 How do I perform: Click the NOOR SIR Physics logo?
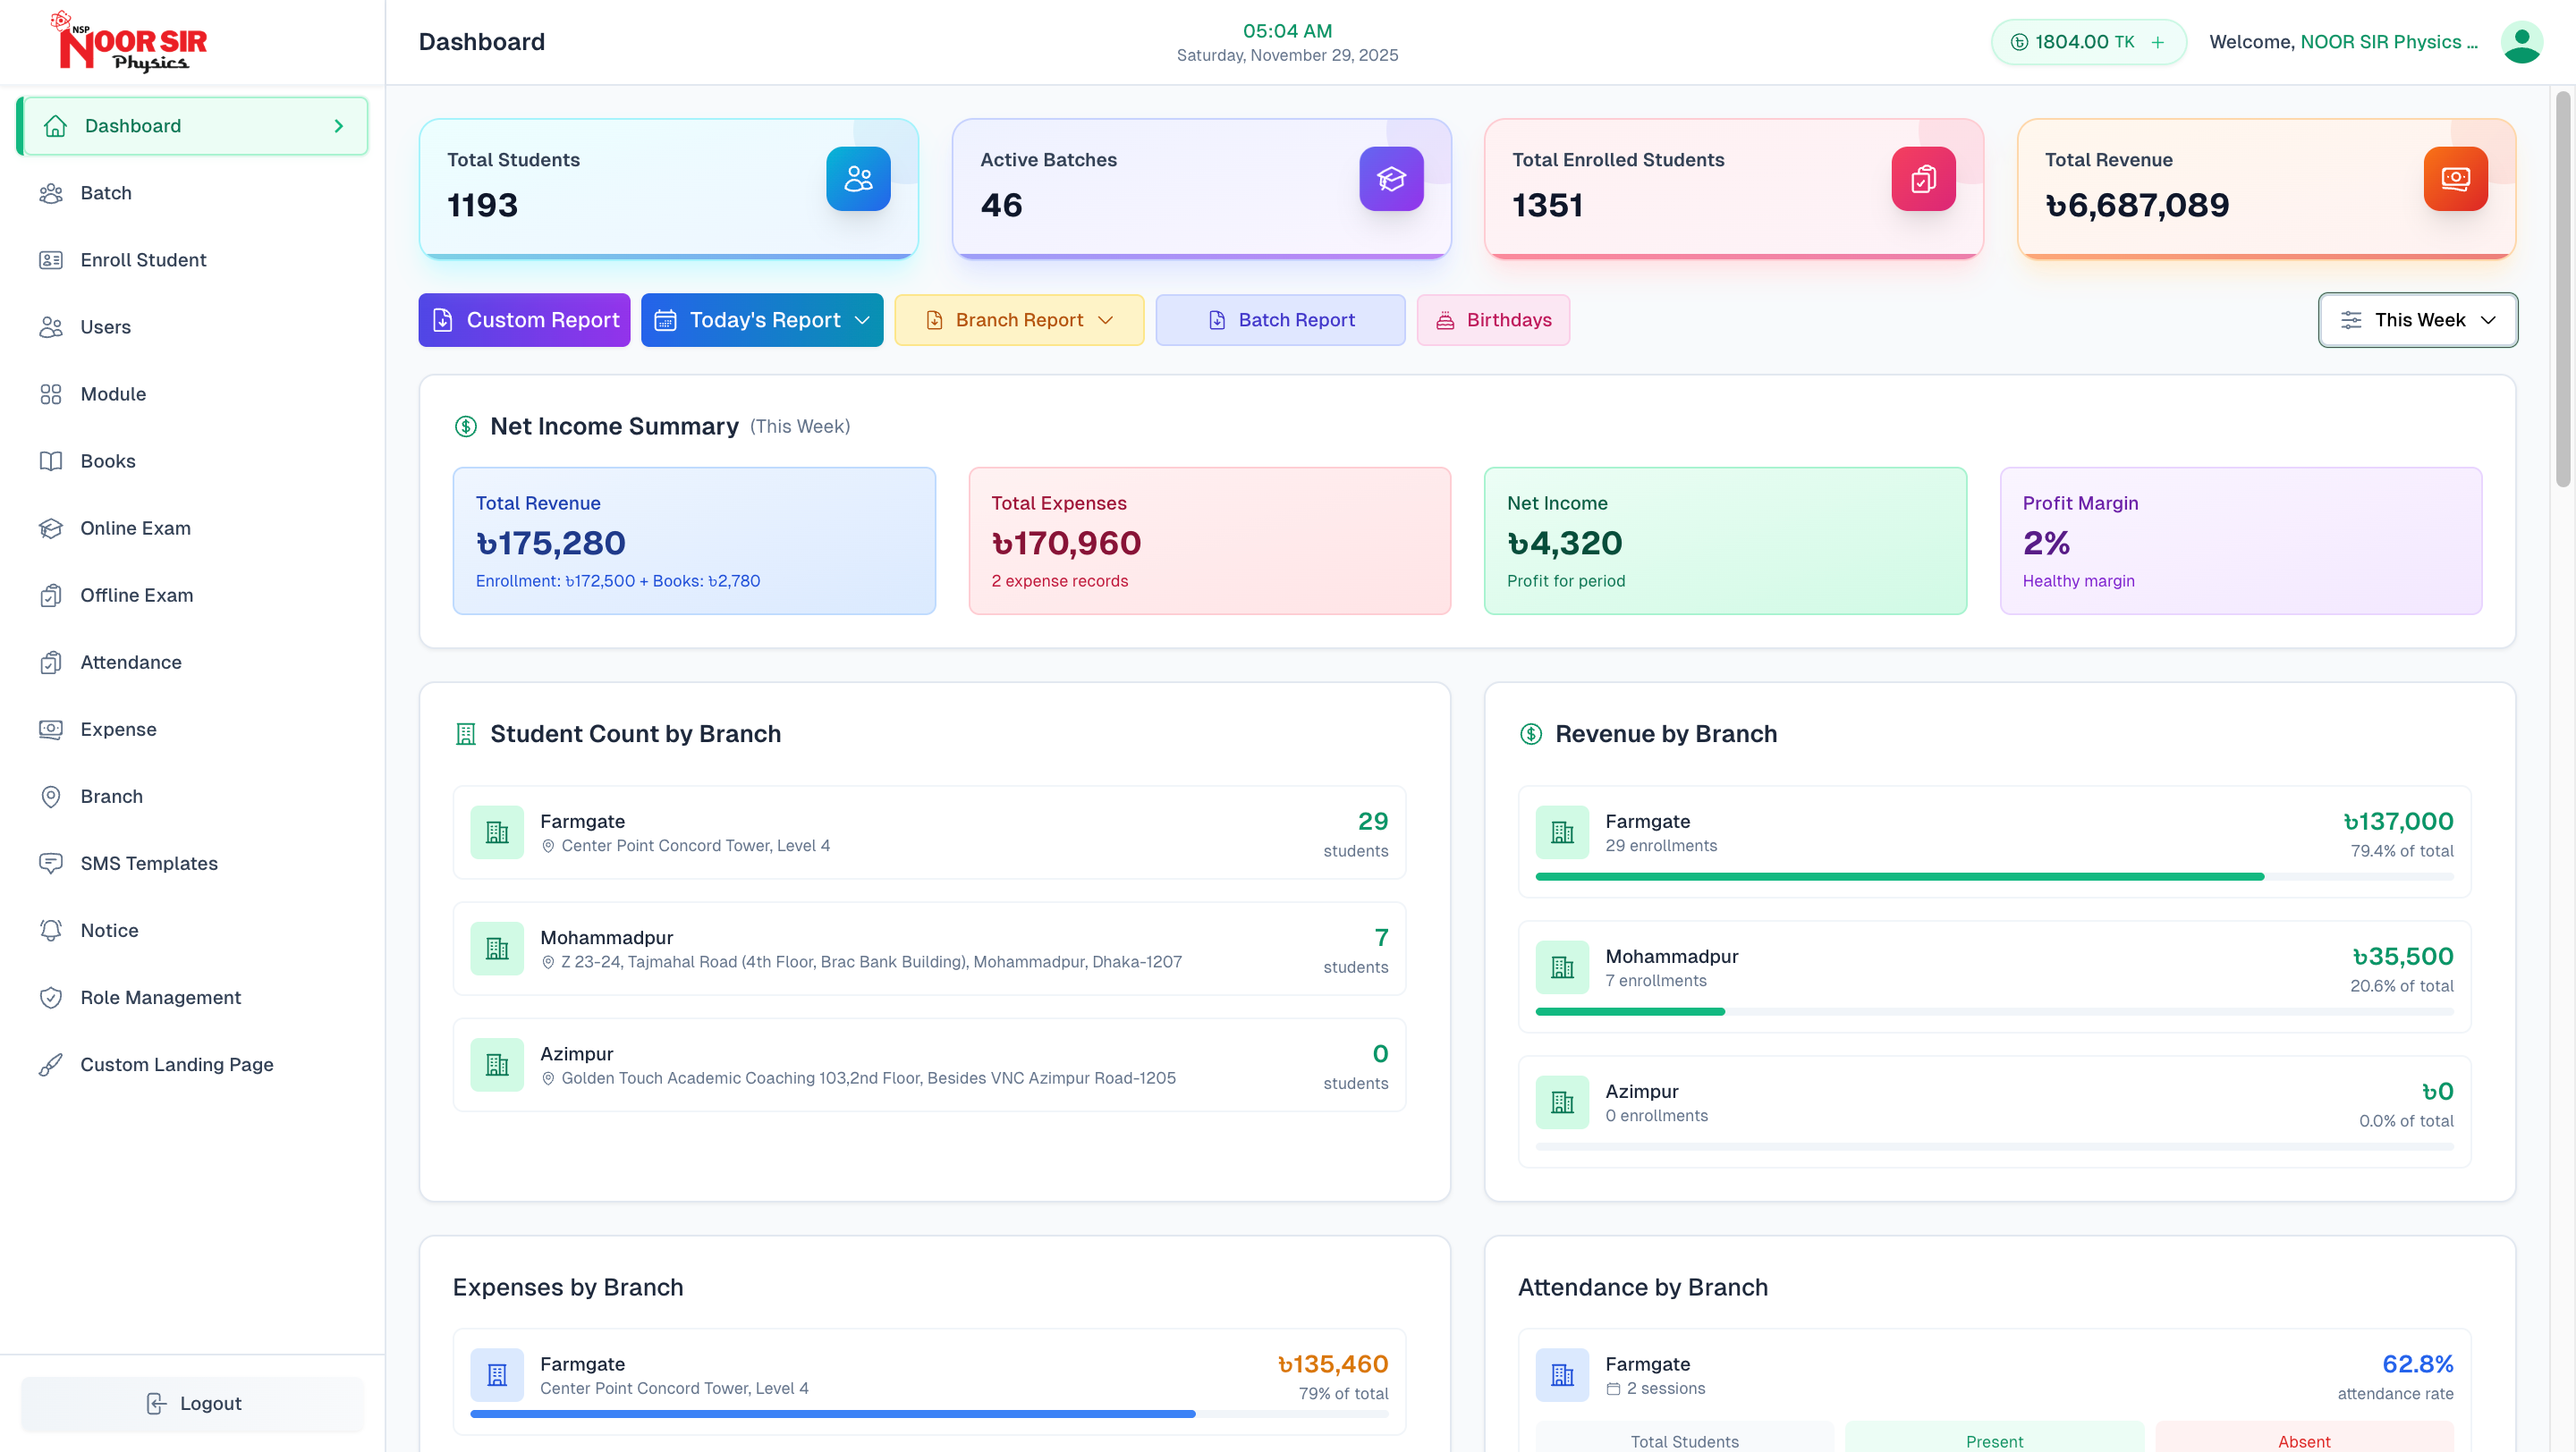[x=131, y=42]
